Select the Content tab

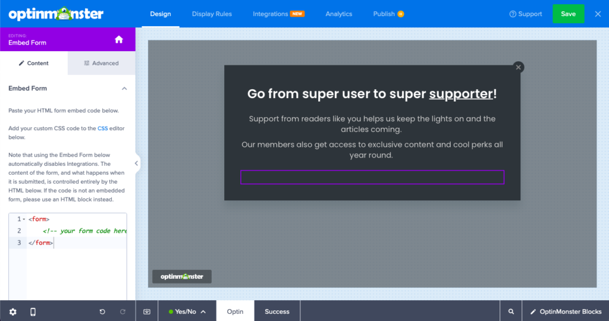pyautogui.click(x=34, y=63)
